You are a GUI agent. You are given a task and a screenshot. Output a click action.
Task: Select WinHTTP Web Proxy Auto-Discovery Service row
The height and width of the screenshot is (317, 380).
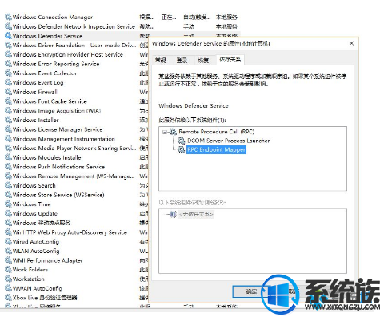(x=70, y=232)
